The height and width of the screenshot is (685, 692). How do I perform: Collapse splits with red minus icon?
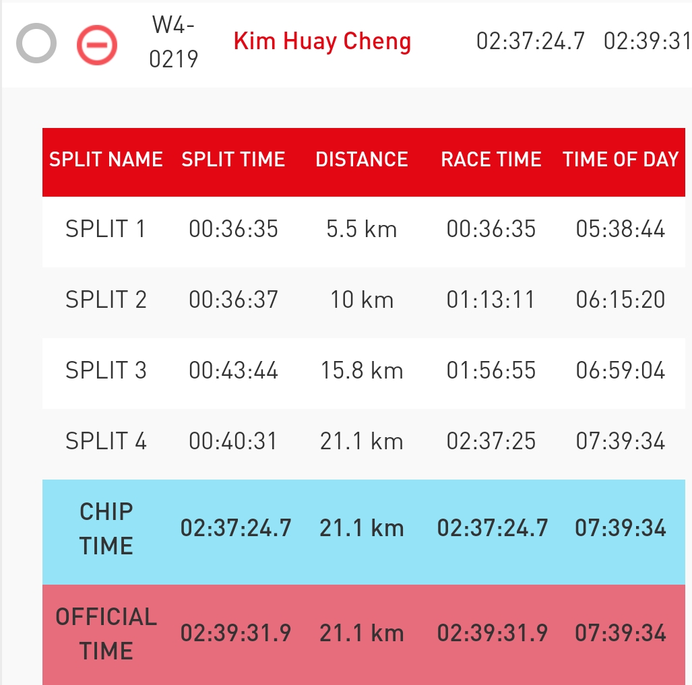pyautogui.click(x=97, y=44)
